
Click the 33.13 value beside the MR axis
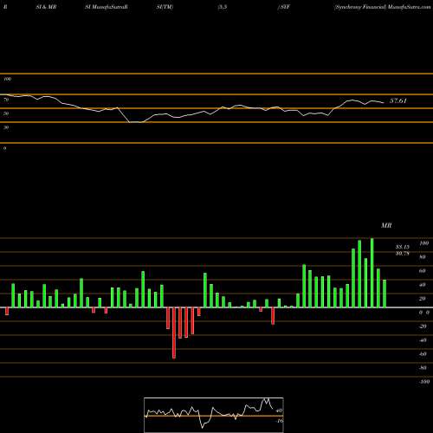(403, 247)
